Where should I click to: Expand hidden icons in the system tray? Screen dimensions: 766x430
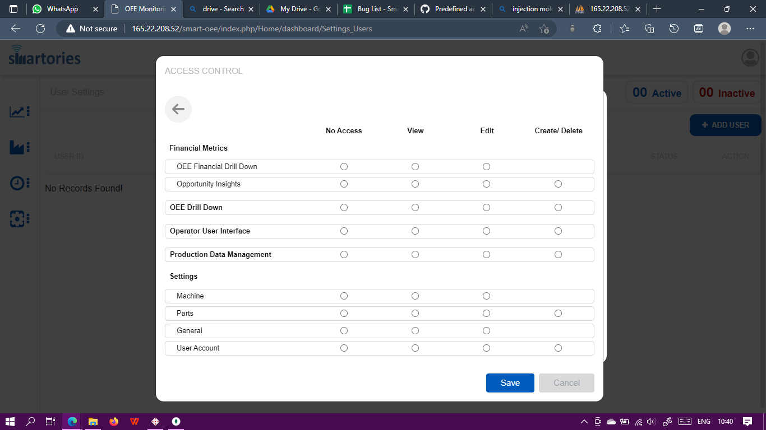coord(584,422)
